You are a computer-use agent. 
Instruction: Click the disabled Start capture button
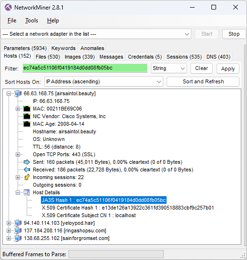pyautogui.click(x=207, y=34)
